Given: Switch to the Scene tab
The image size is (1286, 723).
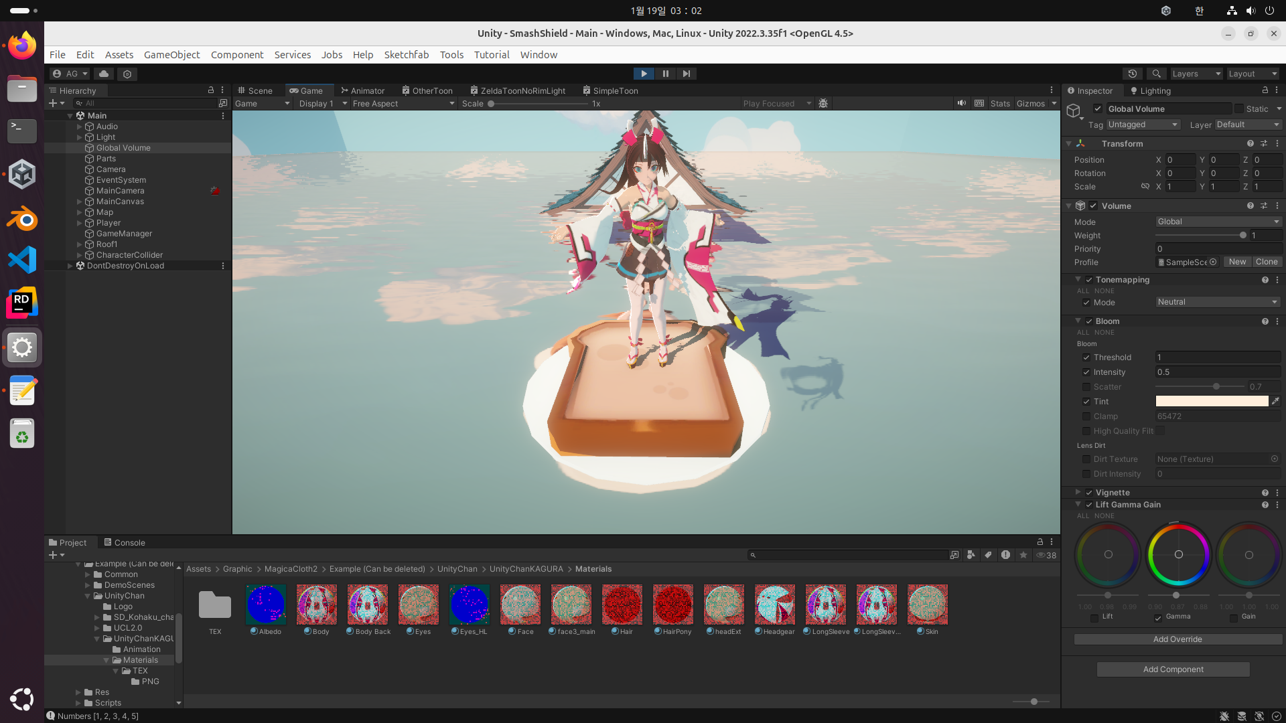Looking at the screenshot, I should coord(255,90).
